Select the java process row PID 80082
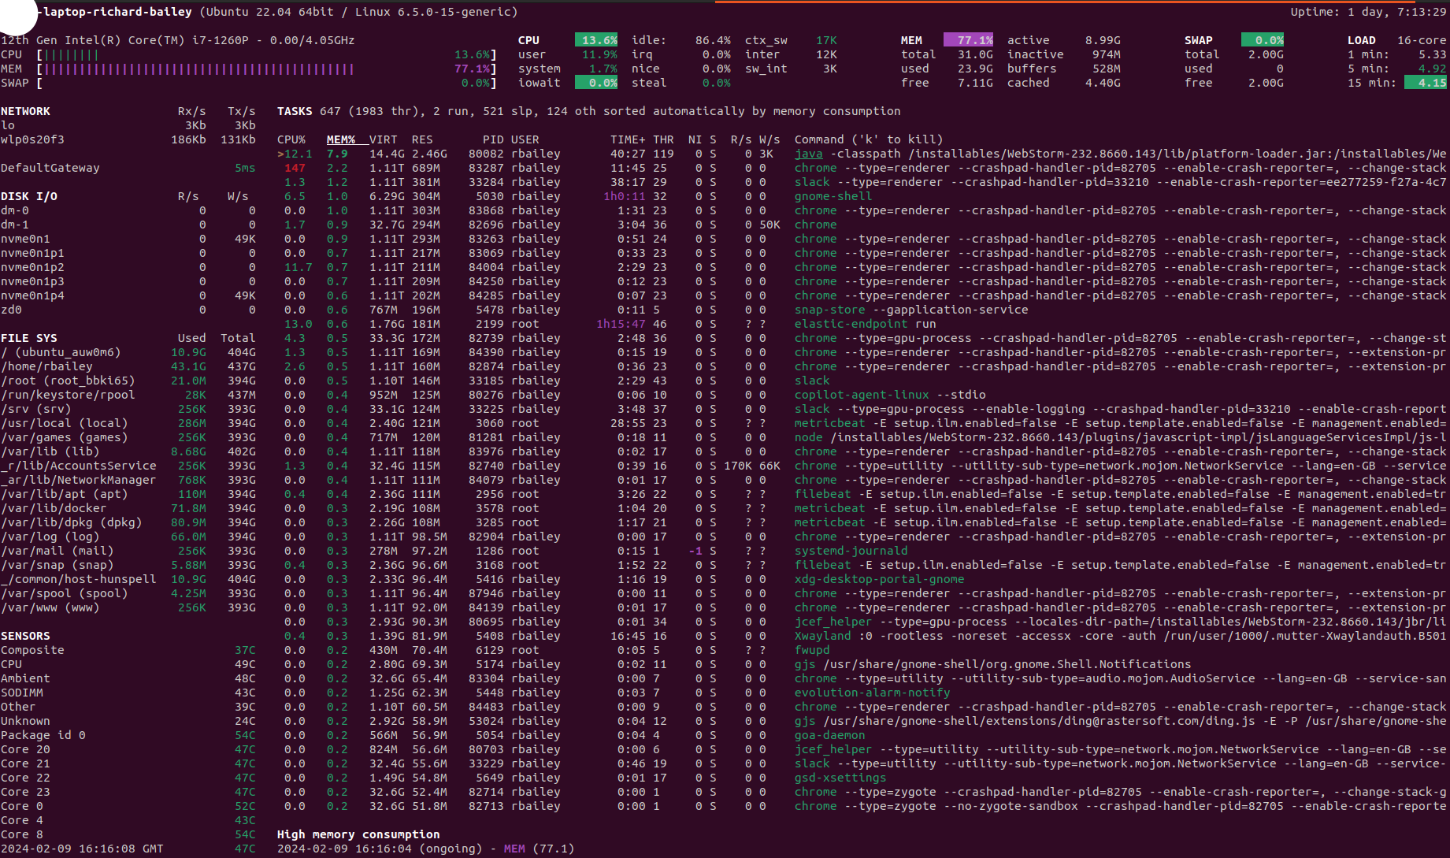 coord(862,154)
